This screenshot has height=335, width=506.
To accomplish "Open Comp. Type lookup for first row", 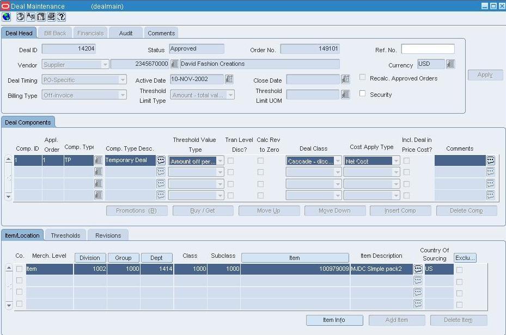I will coord(98,160).
